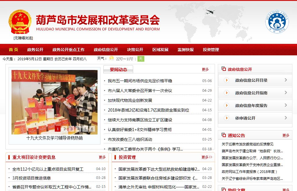Expand chevron on 政府信息年度报告 row
Viewport: 297px width, 191px height.
(286, 105)
